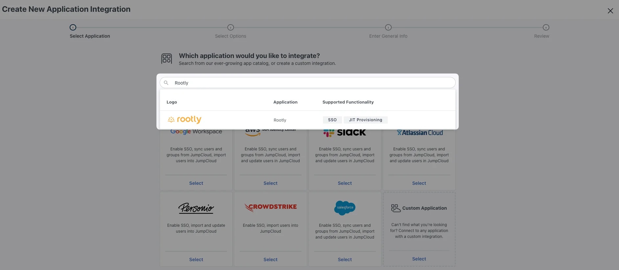Click the Supported Functionality column header

(348, 102)
